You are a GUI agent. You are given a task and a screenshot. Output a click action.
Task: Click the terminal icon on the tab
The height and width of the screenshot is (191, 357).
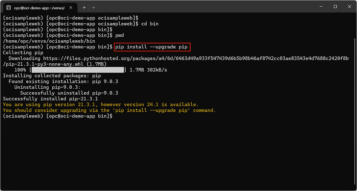[9, 8]
